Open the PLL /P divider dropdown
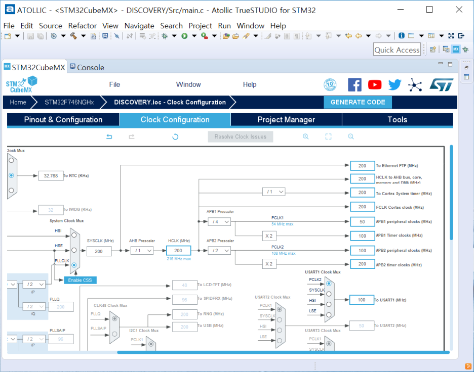 (x=34, y=284)
